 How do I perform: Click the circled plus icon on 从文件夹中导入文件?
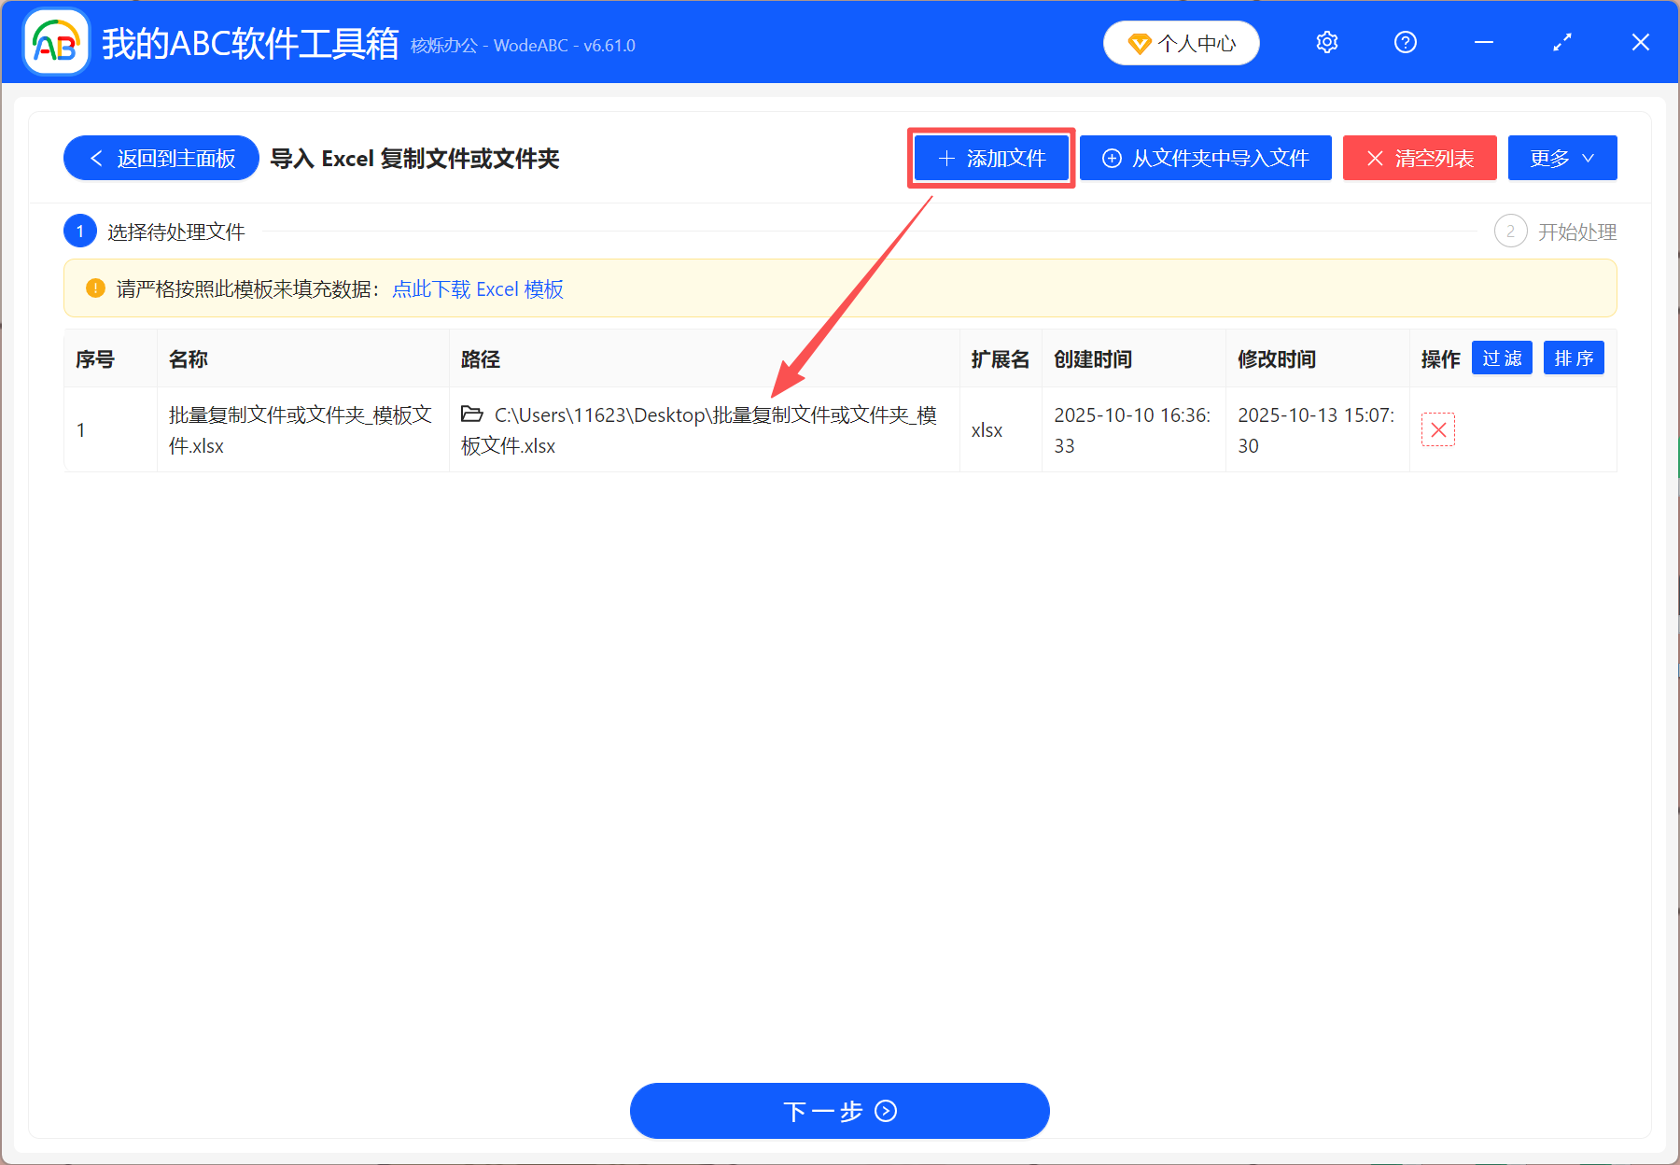click(1112, 158)
